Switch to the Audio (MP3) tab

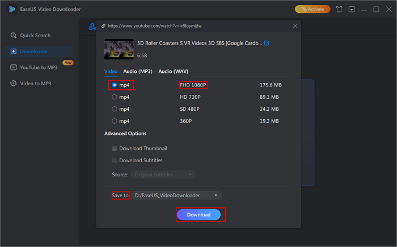click(x=137, y=71)
